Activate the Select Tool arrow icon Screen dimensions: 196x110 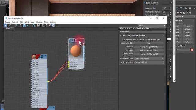(x=6, y=25)
